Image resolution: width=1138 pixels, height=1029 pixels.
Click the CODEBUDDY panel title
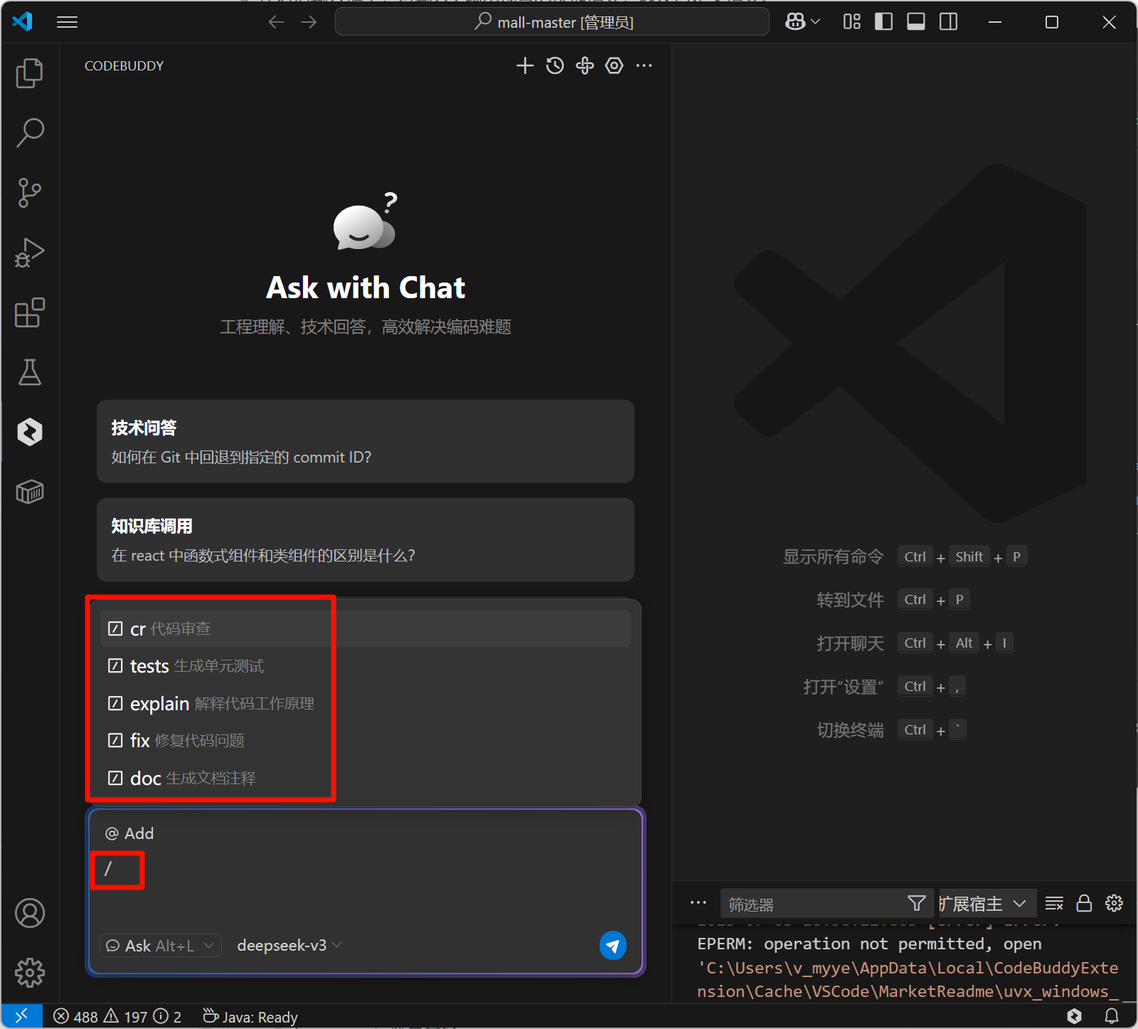(124, 65)
